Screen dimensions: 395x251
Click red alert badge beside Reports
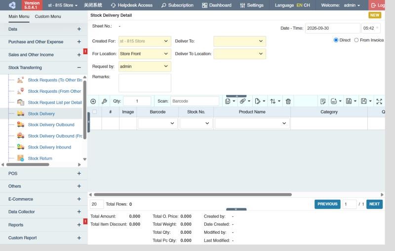point(85,221)
